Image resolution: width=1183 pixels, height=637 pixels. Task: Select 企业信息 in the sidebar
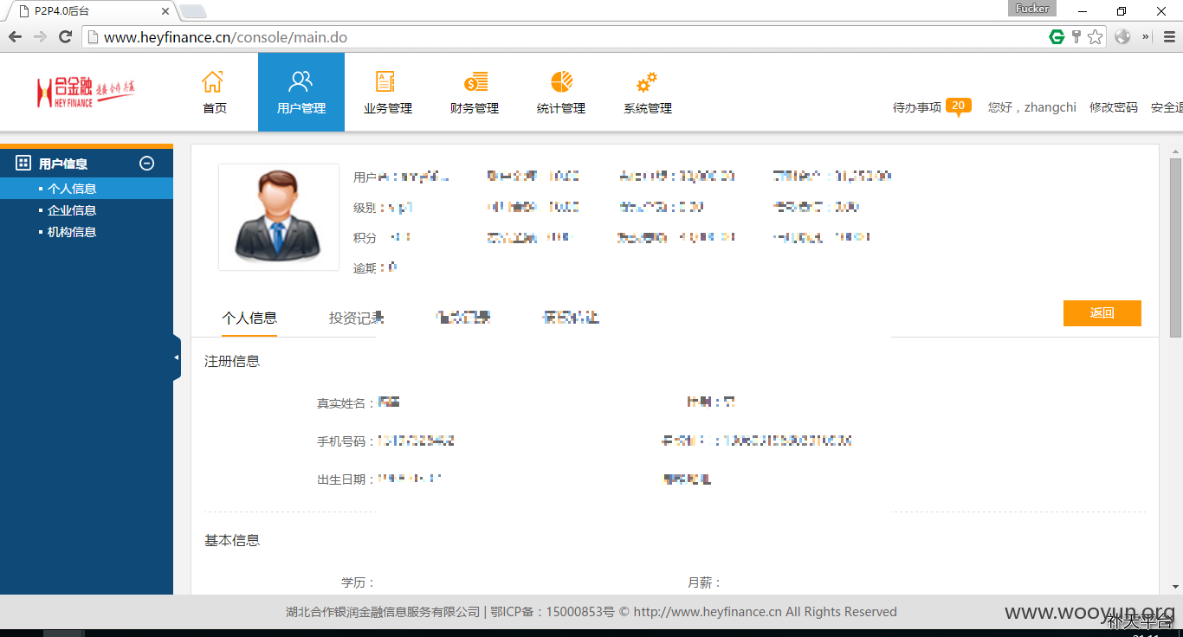(72, 210)
